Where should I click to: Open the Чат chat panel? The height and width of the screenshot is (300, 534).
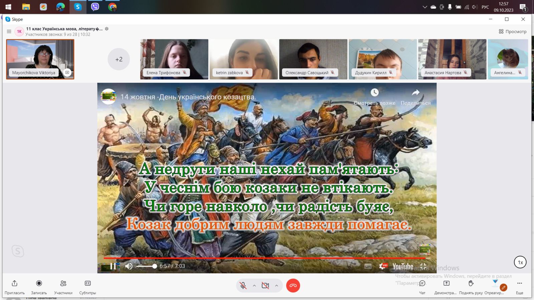coord(422,287)
